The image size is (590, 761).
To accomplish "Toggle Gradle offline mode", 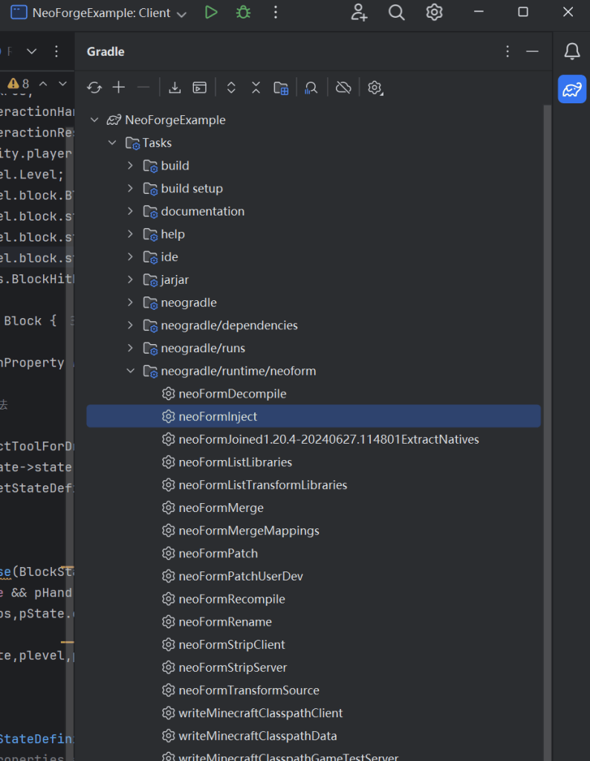I will point(343,88).
